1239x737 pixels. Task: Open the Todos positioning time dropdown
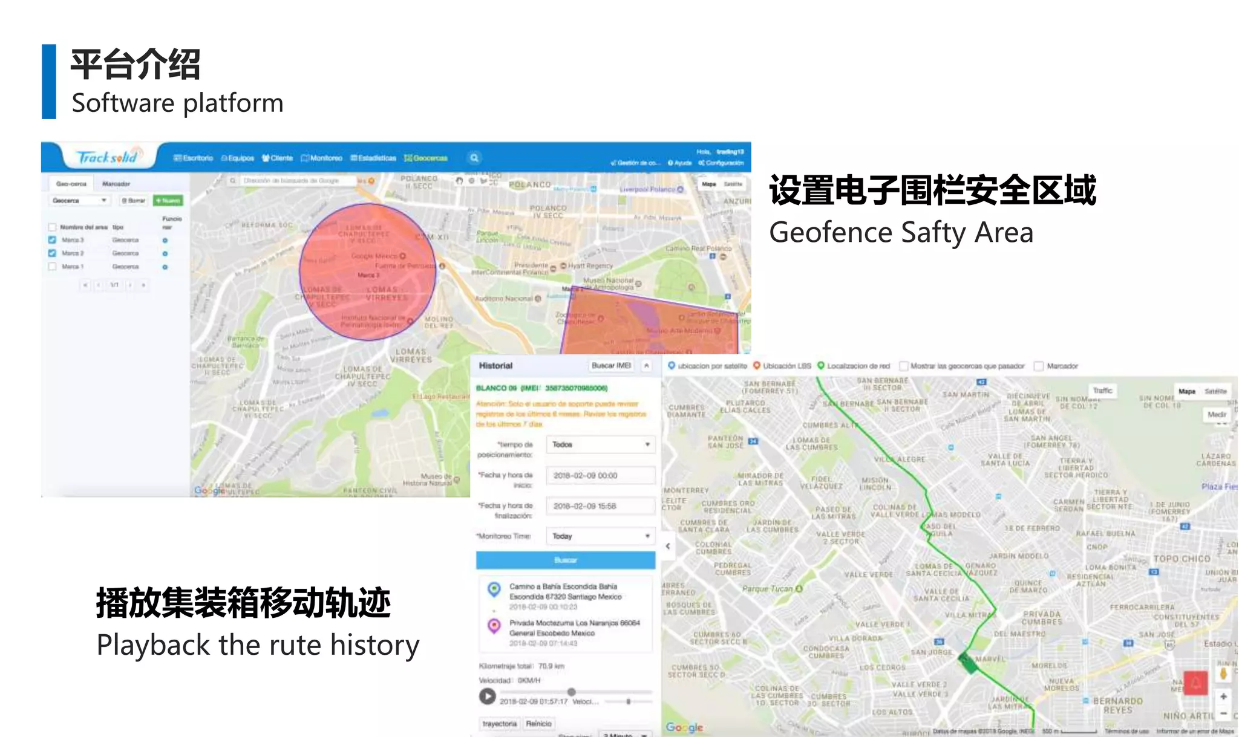600,444
